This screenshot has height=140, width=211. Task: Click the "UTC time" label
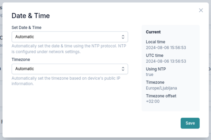click(x=155, y=55)
